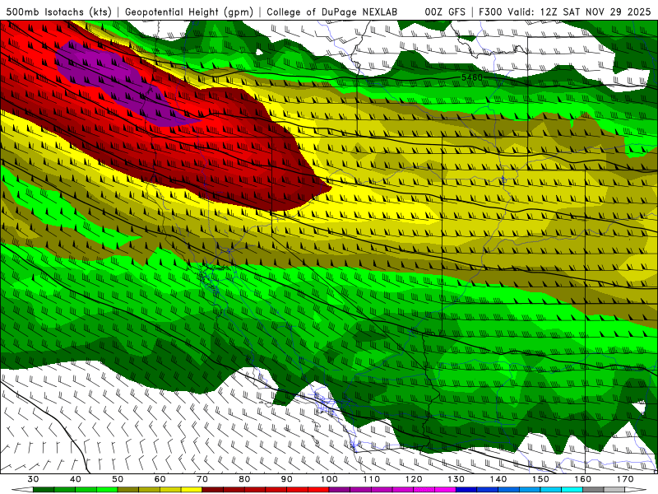
Task: Click the bright red 95-100 kt legend swatch
Action: 319,490
